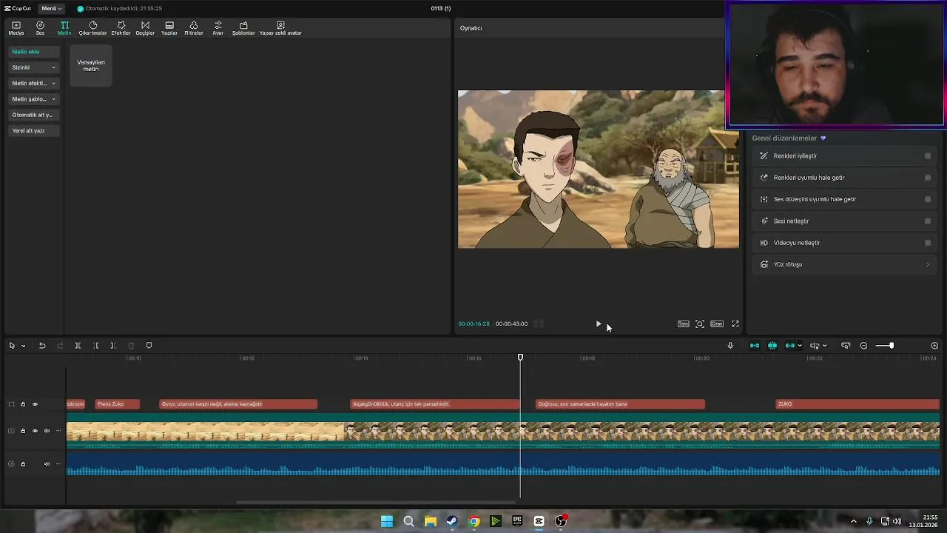
Task: Zoom out the timeline
Action: point(863,346)
